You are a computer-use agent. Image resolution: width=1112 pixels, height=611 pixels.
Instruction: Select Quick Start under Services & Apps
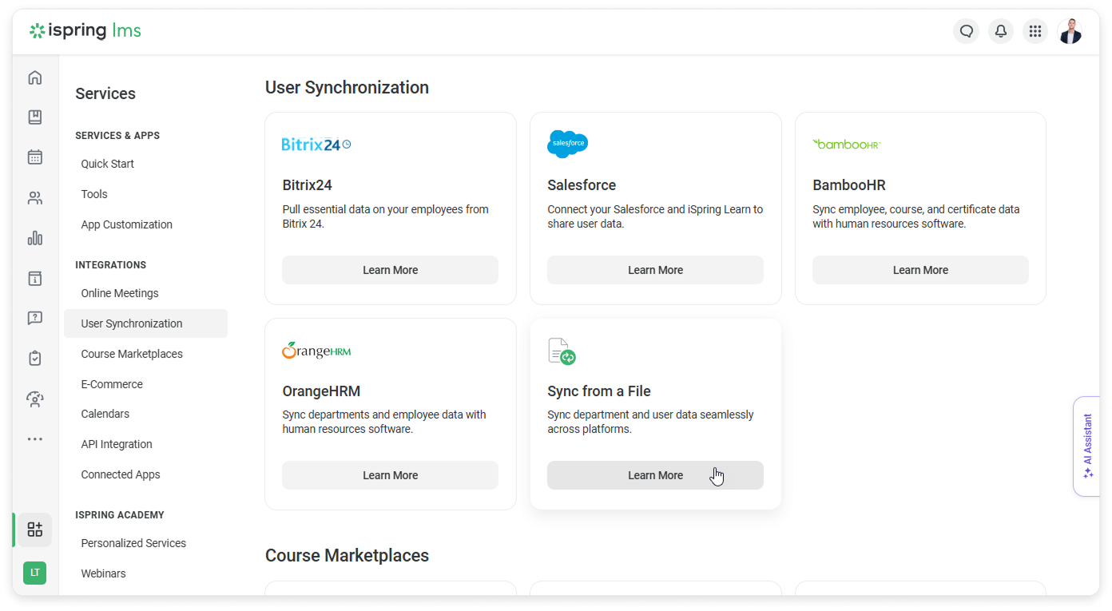107,164
